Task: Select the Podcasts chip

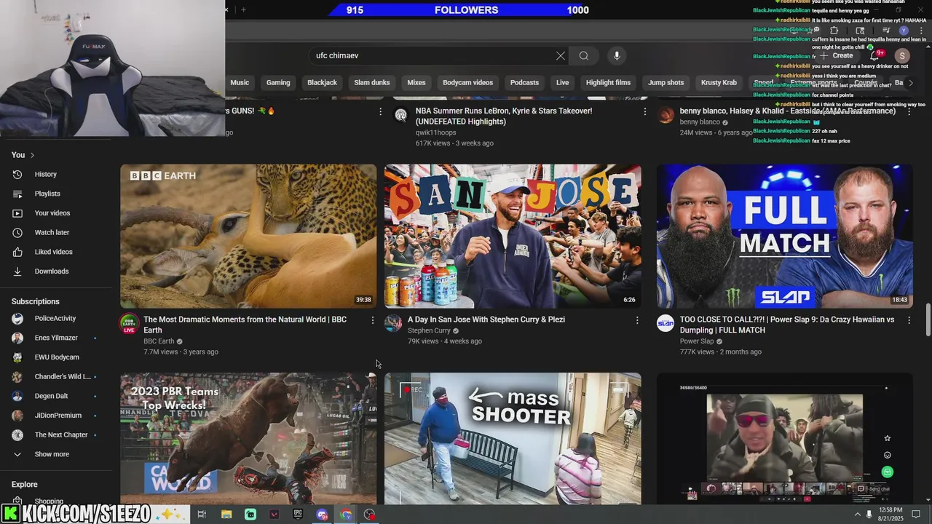Action: [x=524, y=83]
